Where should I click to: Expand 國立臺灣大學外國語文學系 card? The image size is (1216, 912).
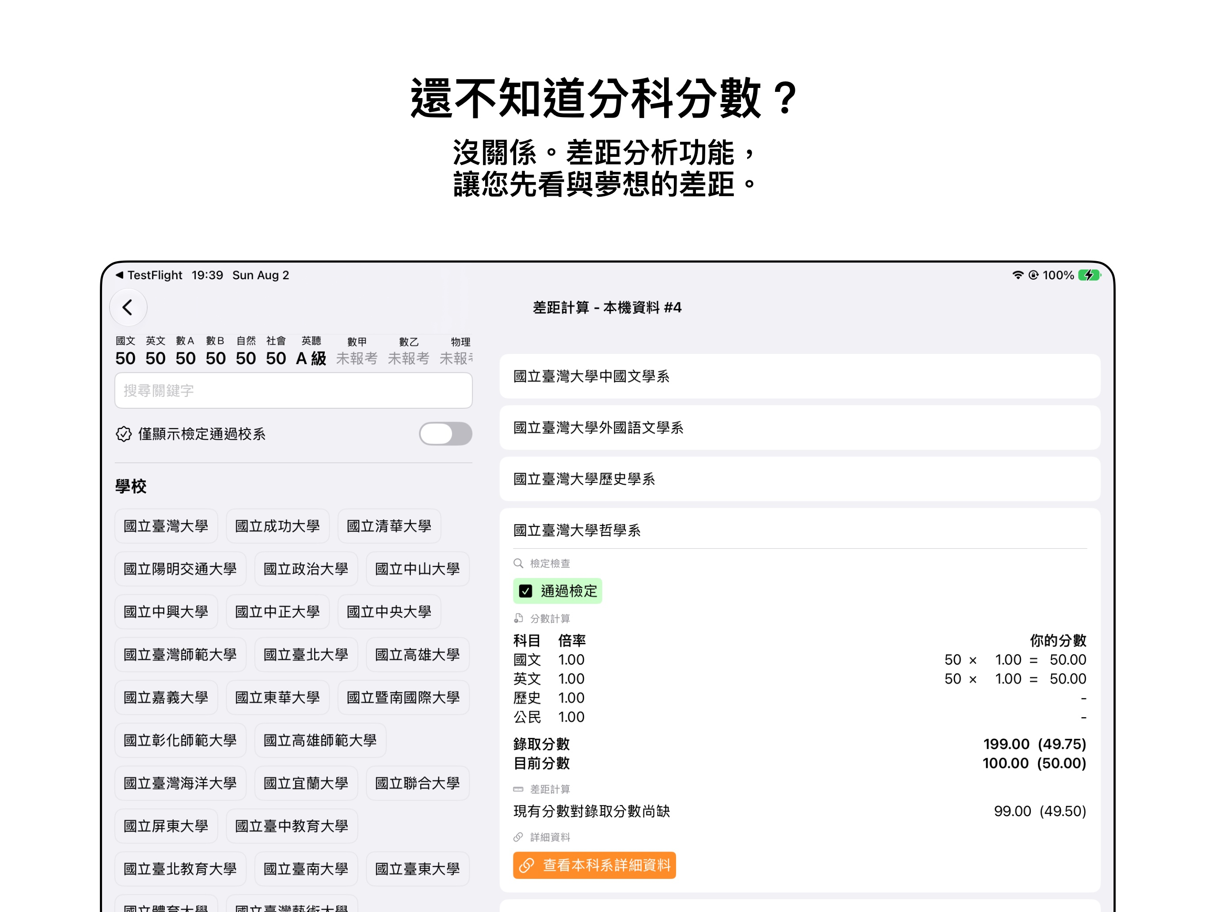coord(800,428)
